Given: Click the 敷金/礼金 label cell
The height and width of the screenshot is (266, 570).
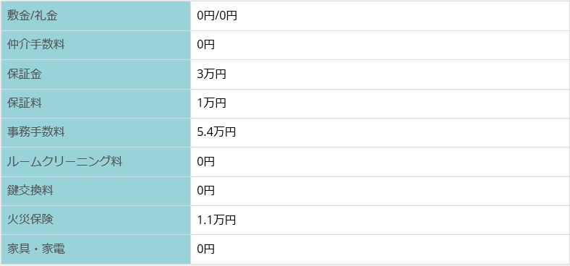Looking at the screenshot, I should (x=95, y=16).
